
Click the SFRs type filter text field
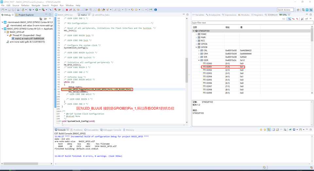[x=252, y=23]
